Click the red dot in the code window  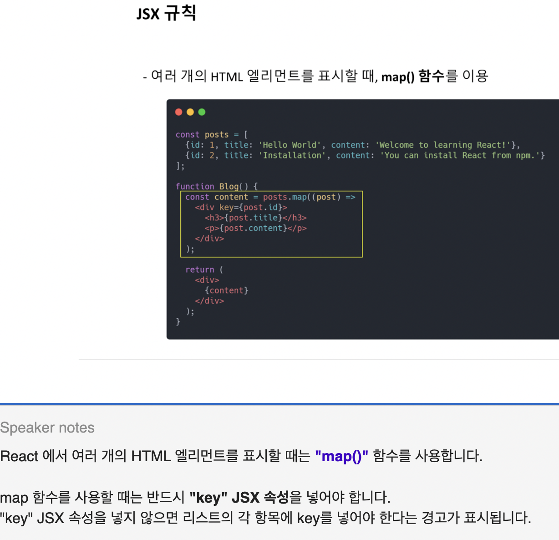coord(178,112)
